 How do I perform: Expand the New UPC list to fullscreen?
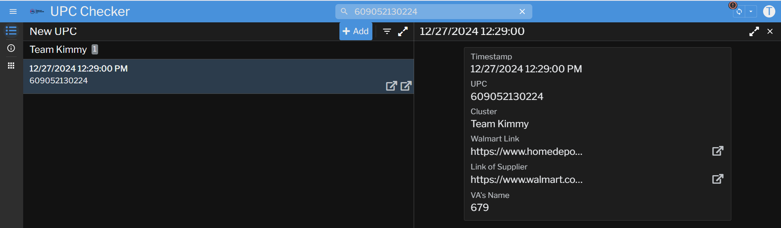pyautogui.click(x=403, y=31)
